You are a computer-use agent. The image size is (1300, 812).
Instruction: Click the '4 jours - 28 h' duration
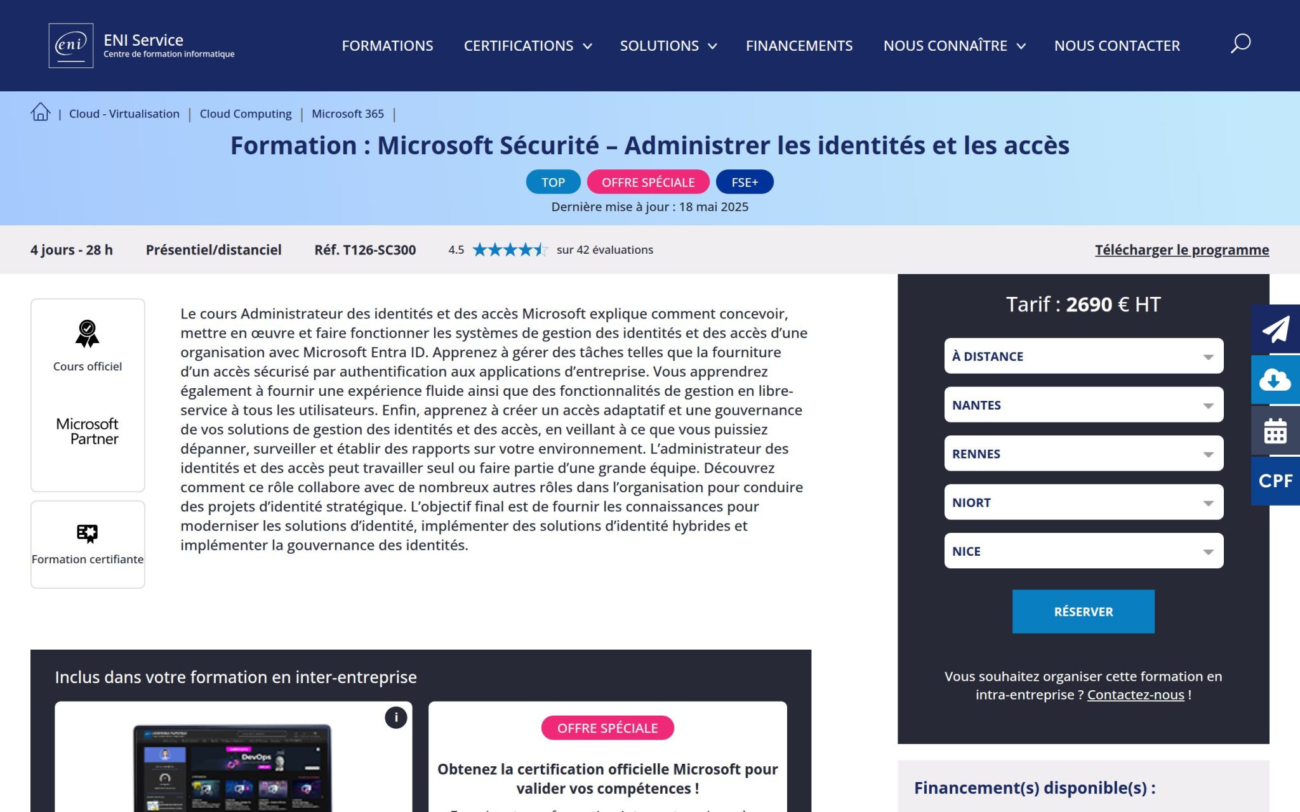(72, 250)
